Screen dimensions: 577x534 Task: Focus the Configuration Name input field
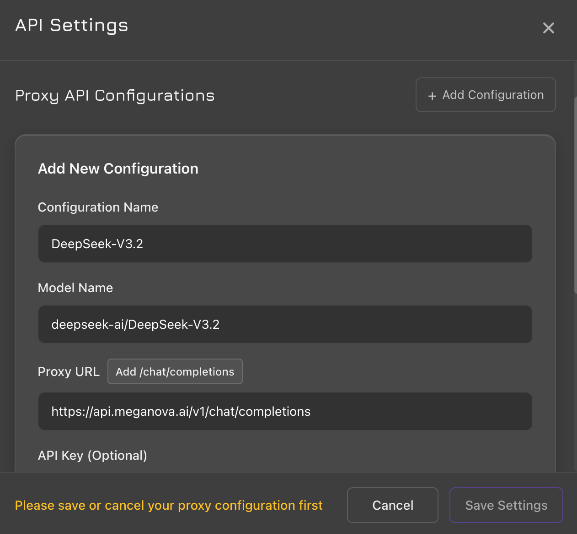(x=285, y=244)
